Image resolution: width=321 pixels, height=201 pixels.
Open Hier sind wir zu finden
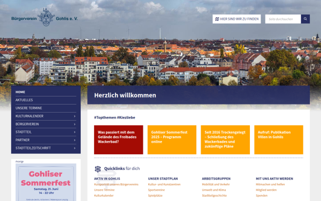(236, 19)
